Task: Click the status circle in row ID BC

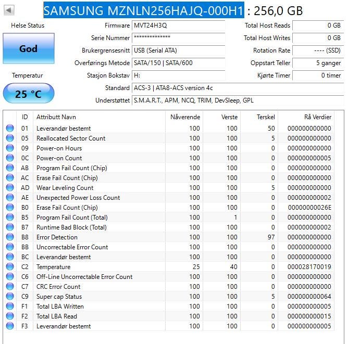Action: click(x=10, y=257)
